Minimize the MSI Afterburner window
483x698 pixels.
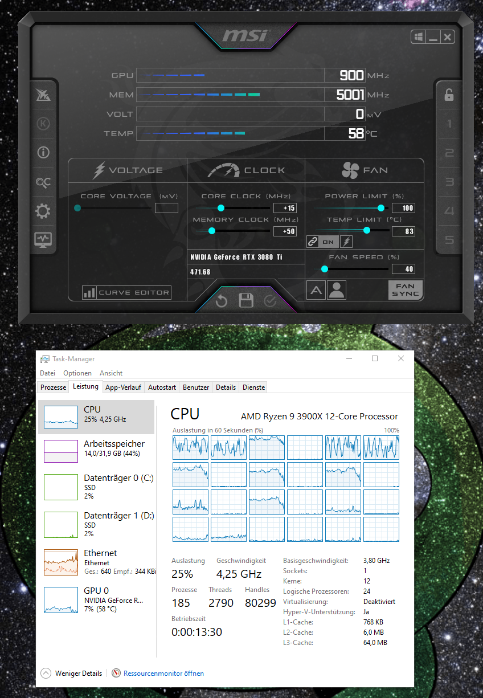[x=433, y=37]
